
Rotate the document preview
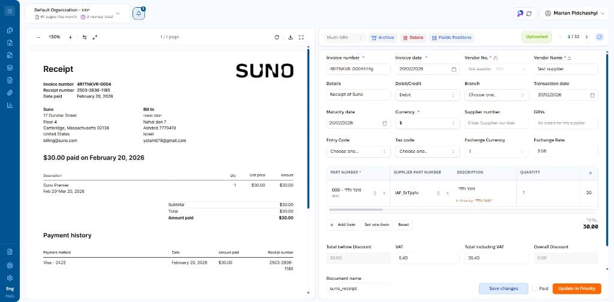pos(276,37)
